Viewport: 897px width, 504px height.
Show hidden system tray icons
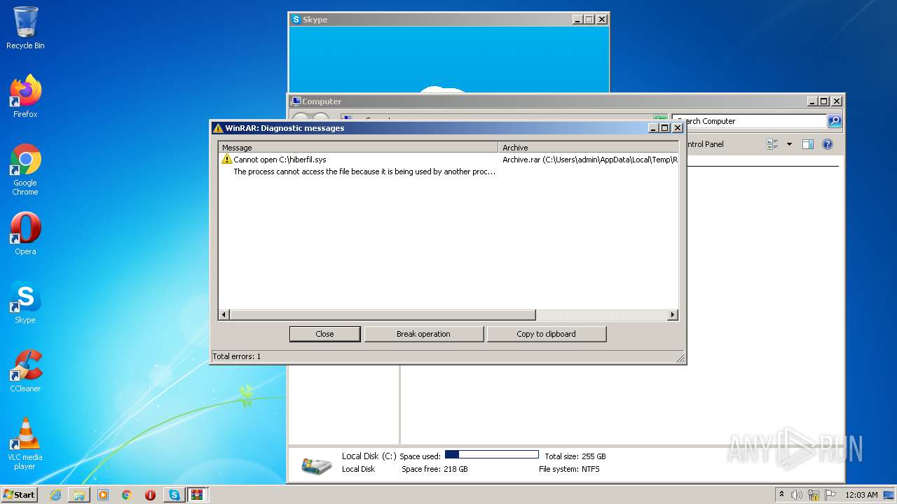pos(781,495)
